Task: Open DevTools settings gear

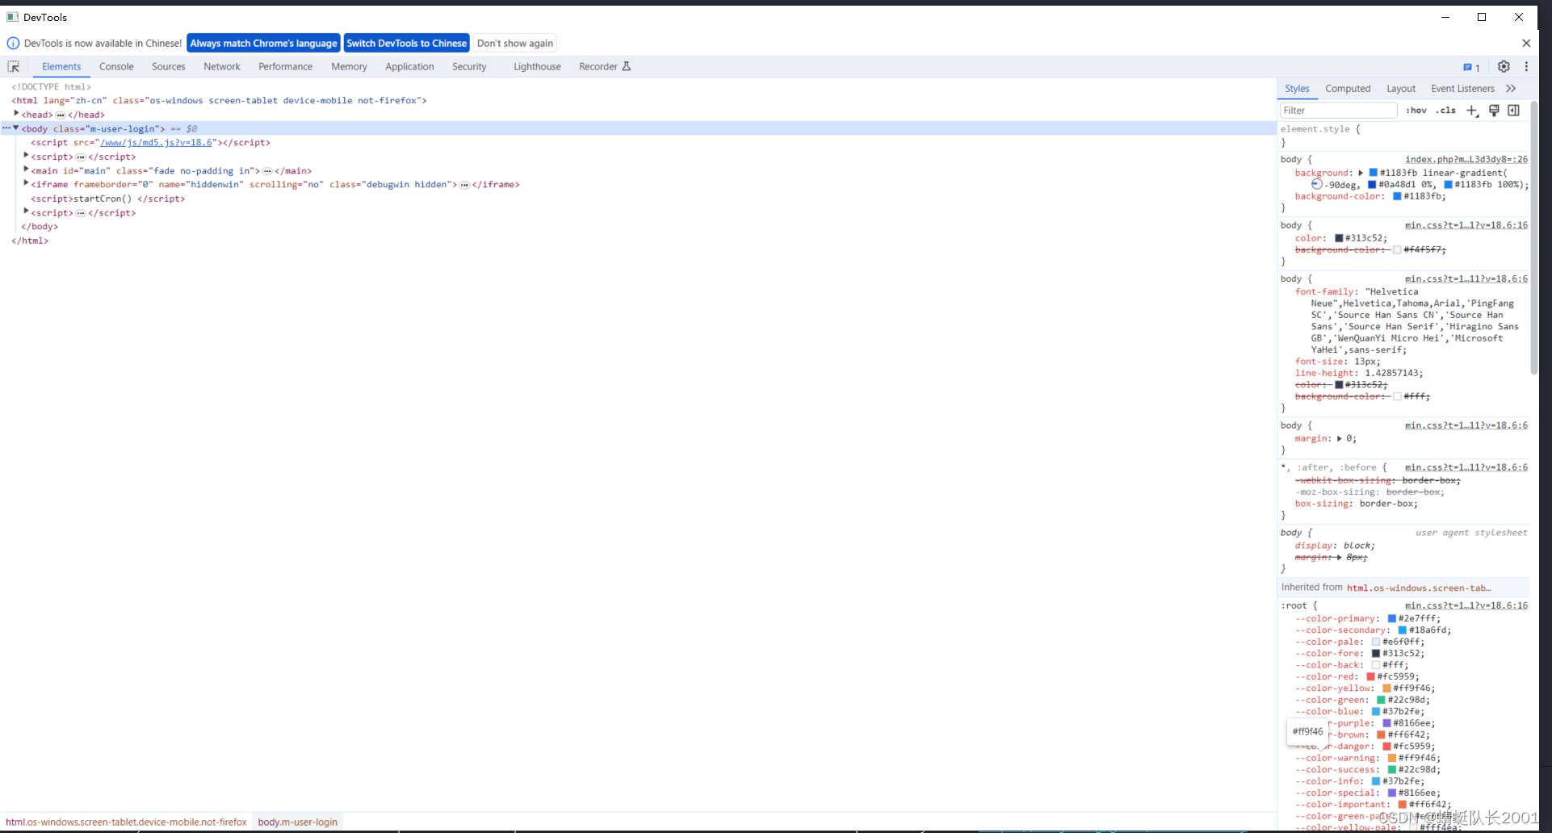Action: pos(1504,66)
